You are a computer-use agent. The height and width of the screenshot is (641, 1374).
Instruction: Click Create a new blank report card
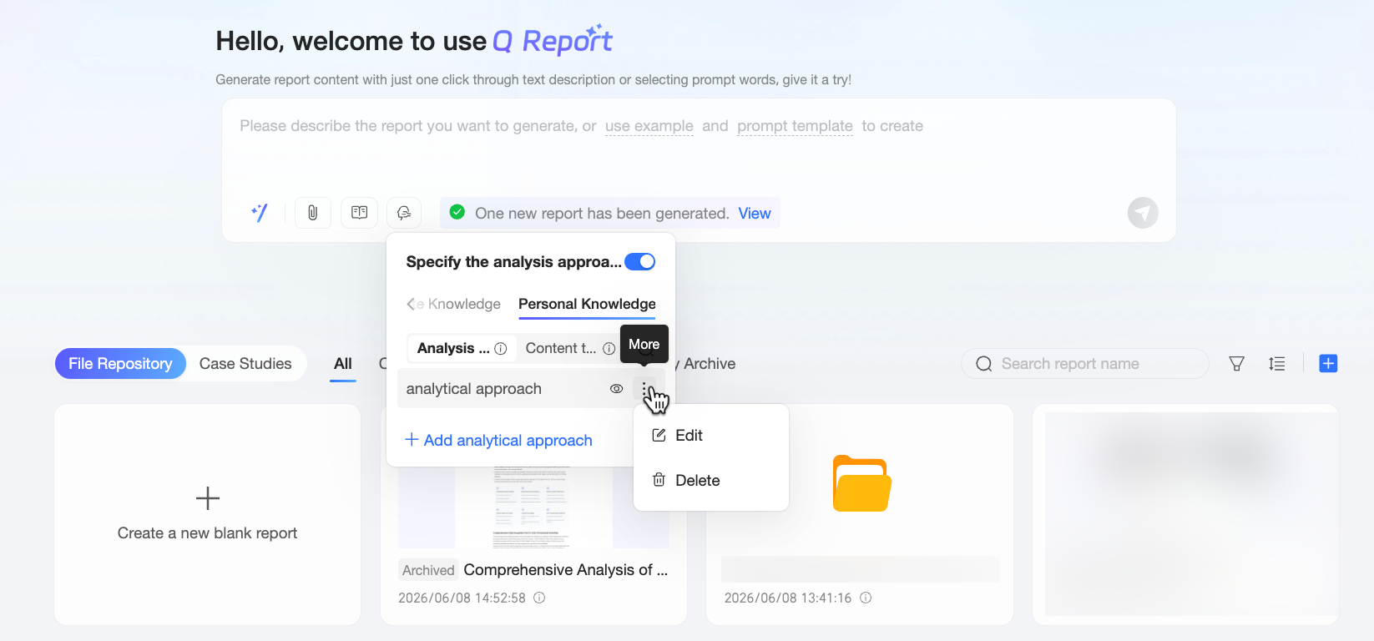point(208,514)
